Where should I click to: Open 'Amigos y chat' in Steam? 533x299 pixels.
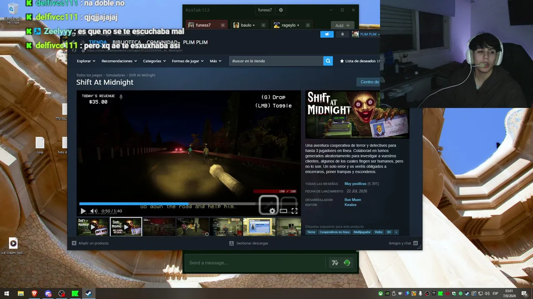pyautogui.click(x=403, y=243)
